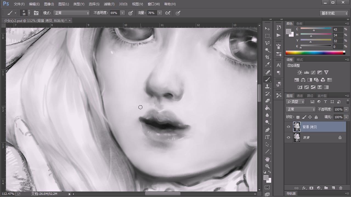Select the Polygonal Lasso tool

tap(267, 43)
